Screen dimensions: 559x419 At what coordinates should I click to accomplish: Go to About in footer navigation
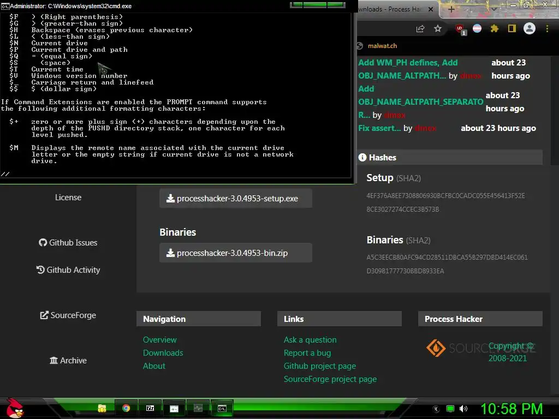[154, 366]
